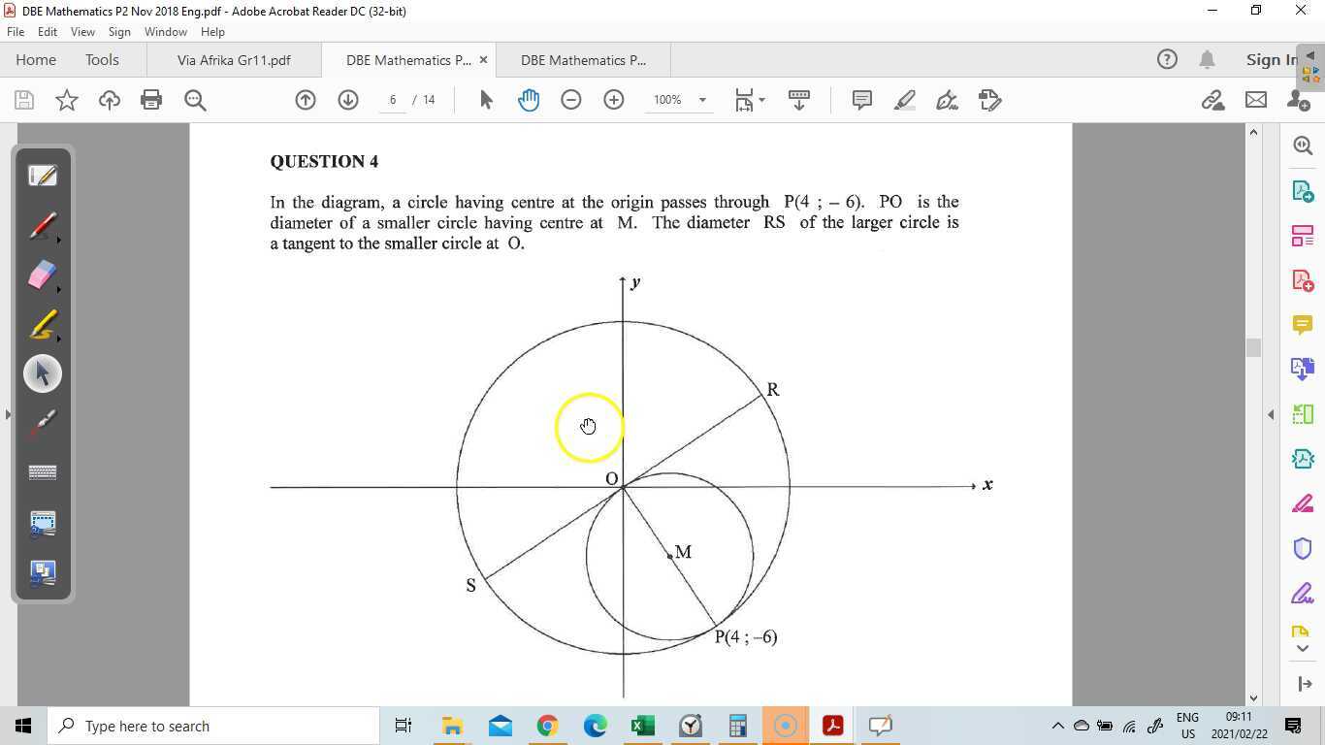
Task: Switch to the Via Afrika Gr11.pdf tab
Action: (x=234, y=60)
